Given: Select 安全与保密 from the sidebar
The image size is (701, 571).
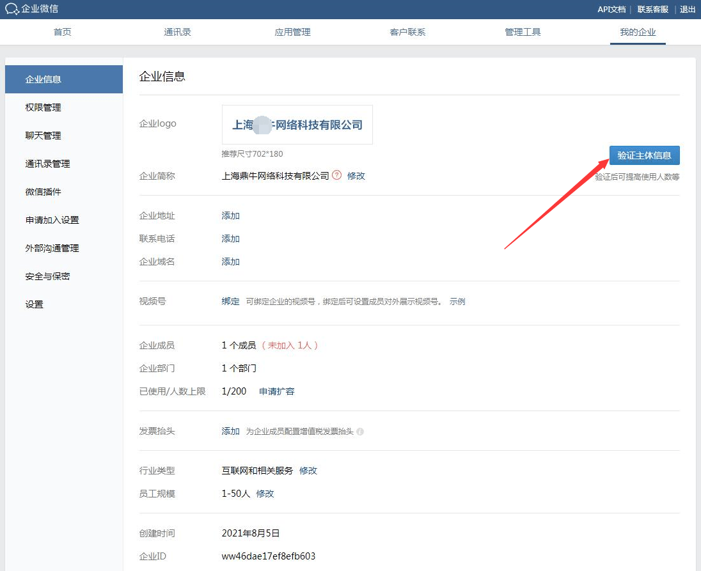Looking at the screenshot, I should point(48,276).
